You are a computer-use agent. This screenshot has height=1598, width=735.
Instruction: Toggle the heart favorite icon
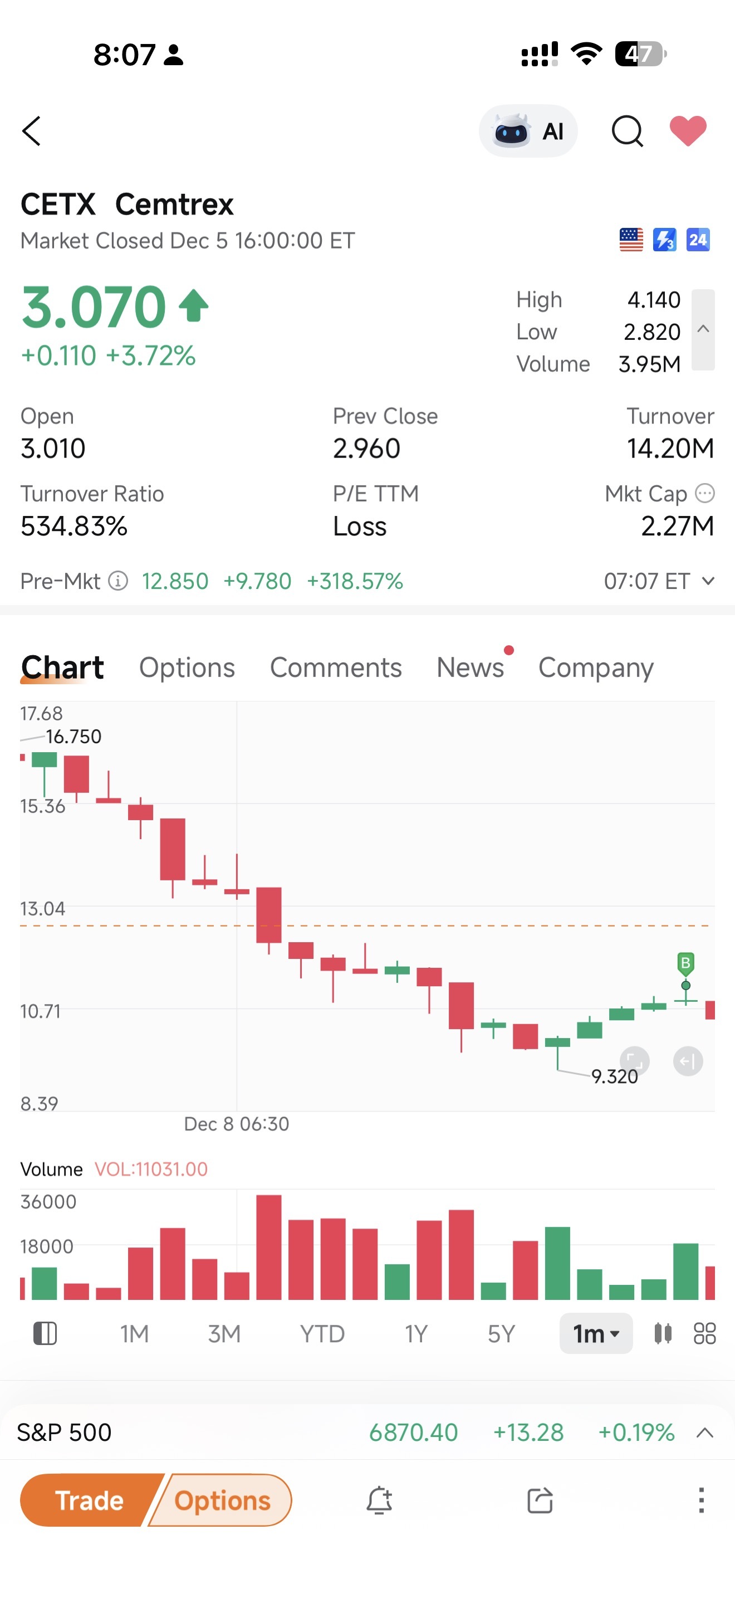click(688, 131)
